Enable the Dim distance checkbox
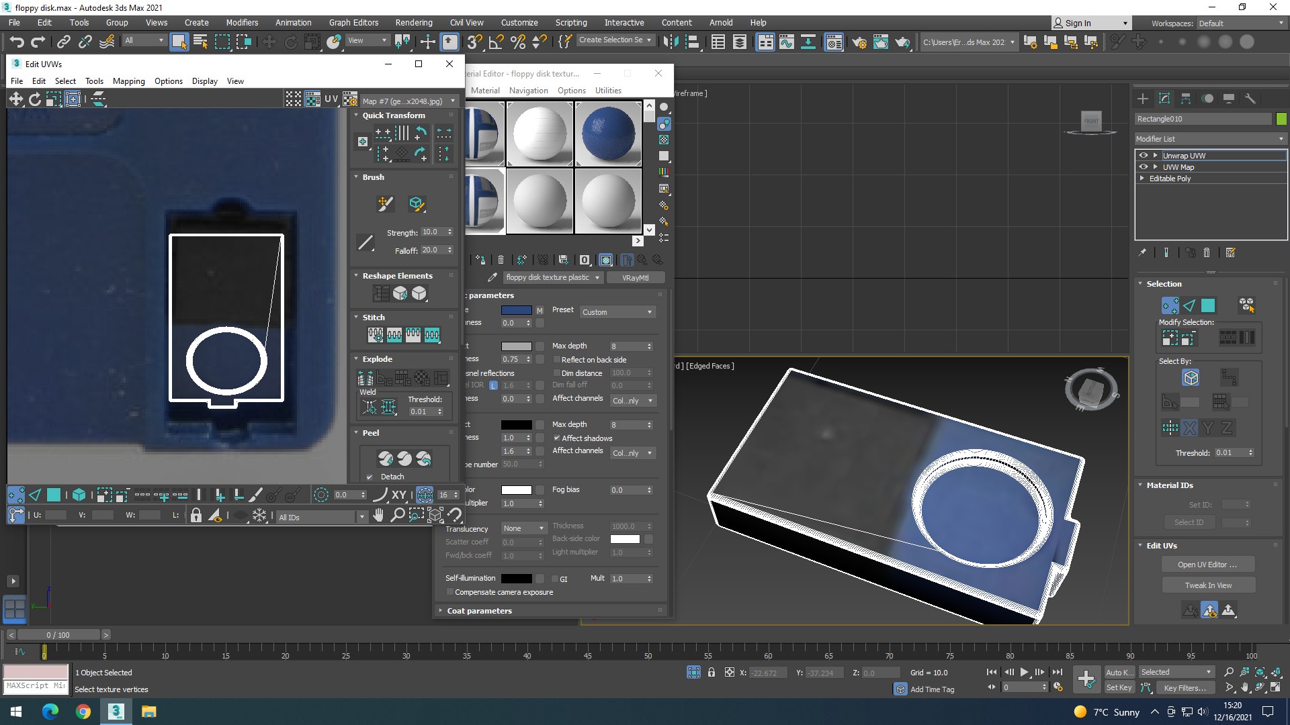The height and width of the screenshot is (725, 1290). click(x=556, y=373)
